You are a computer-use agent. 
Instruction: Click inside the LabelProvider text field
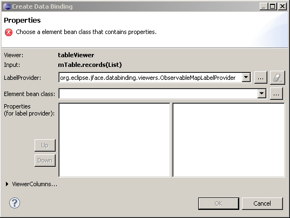coord(150,78)
